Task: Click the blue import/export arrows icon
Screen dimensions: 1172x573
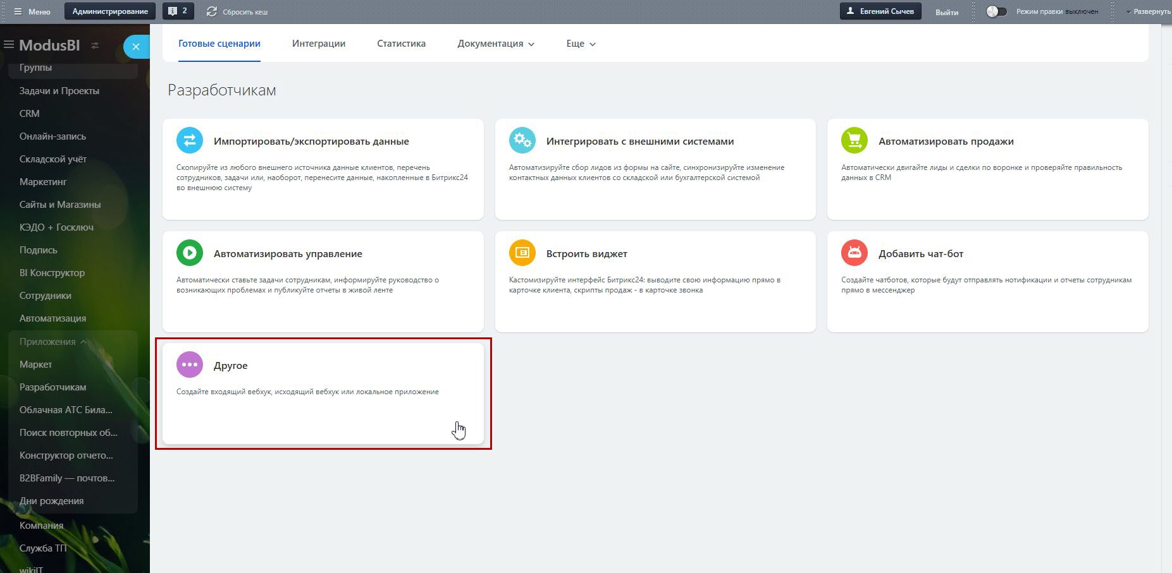Action: [x=190, y=140]
